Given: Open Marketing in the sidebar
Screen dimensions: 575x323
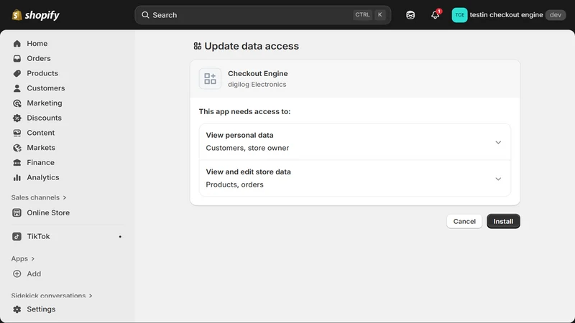Looking at the screenshot, I should pos(45,103).
